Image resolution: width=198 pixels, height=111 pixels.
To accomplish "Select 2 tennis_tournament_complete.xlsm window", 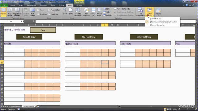I will (x=163, y=22).
